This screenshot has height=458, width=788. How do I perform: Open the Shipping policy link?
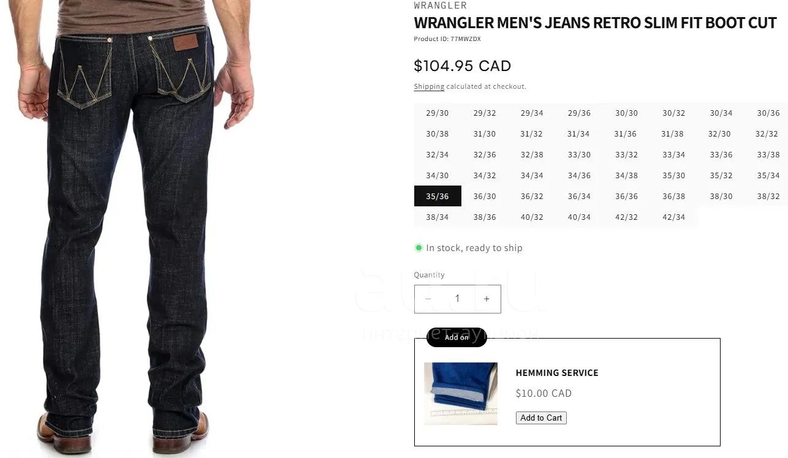[429, 86]
